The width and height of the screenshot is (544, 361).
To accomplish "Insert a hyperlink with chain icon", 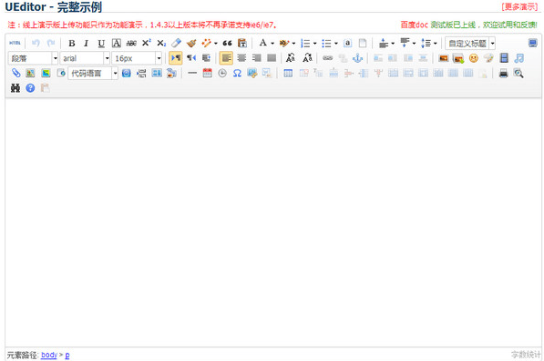I will tap(327, 58).
